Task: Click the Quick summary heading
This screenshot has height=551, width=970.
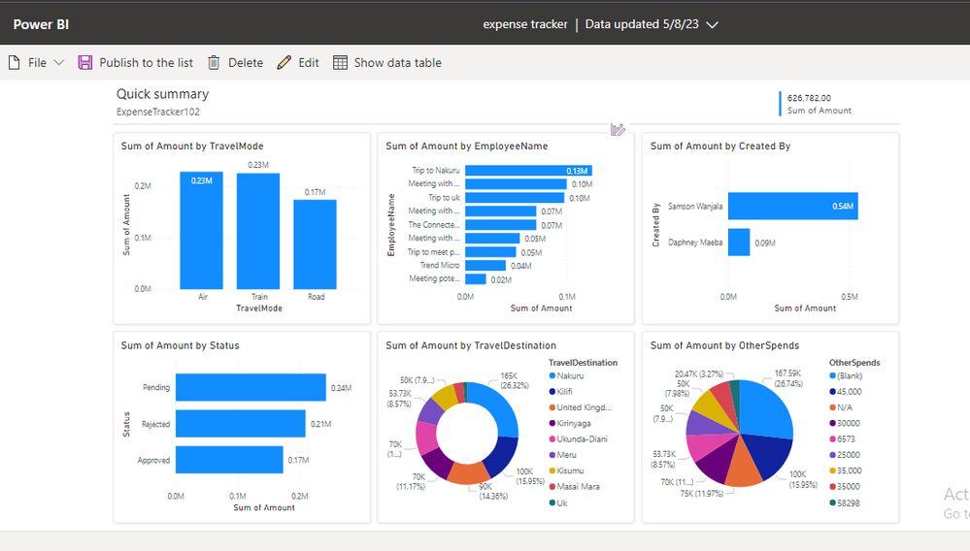Action: [x=163, y=94]
